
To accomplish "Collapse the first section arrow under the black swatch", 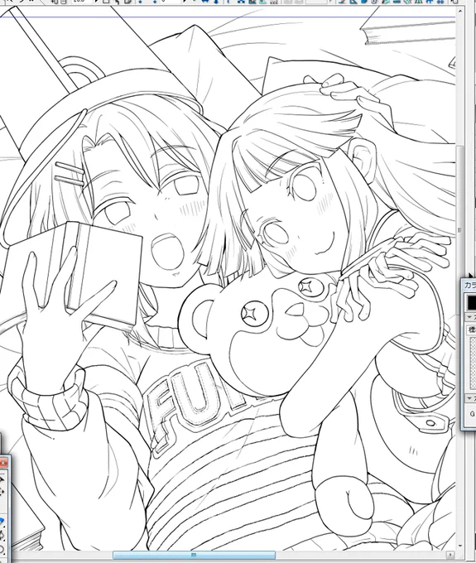I will (x=470, y=317).
